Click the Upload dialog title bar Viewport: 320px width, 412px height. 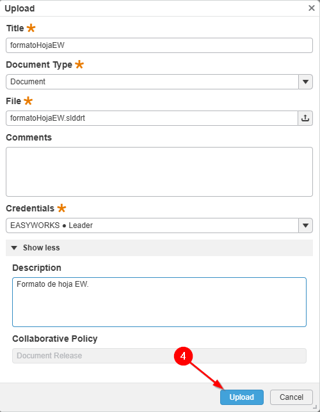pos(156,8)
